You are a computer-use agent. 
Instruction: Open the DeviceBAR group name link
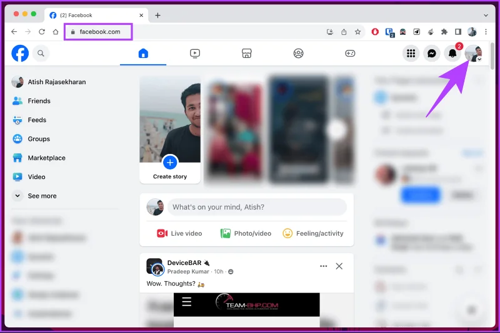[184, 263]
